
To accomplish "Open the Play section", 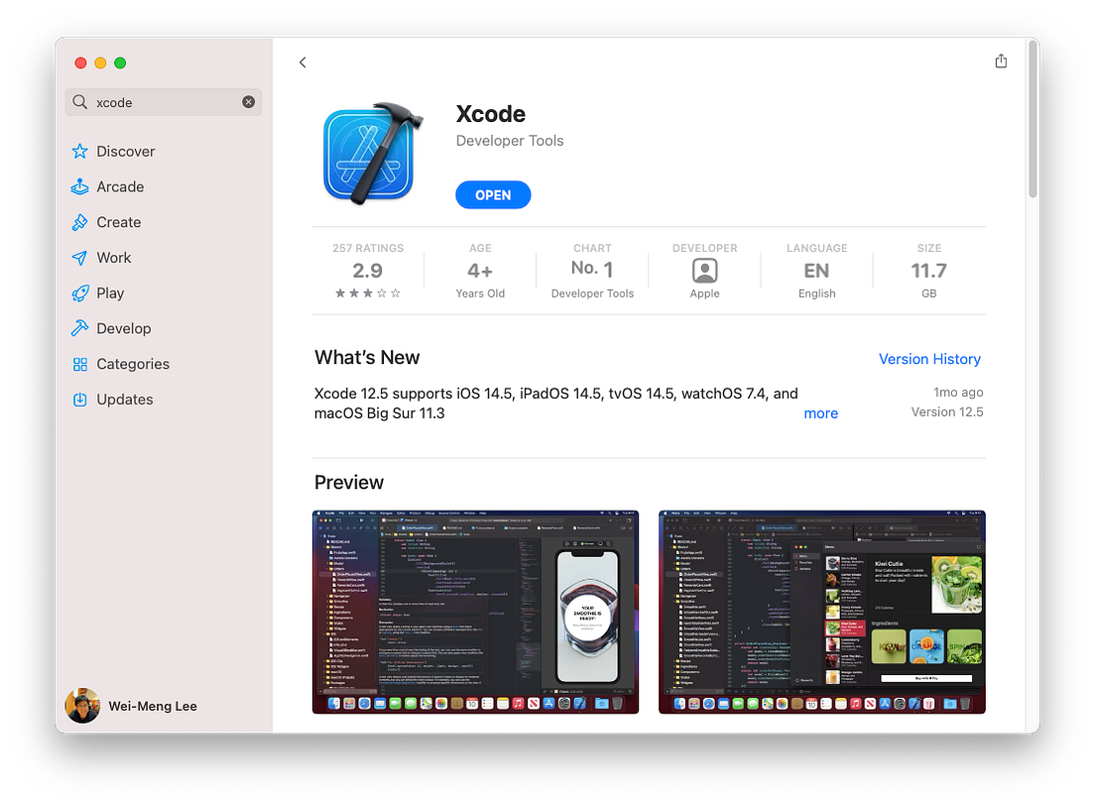I will 110,293.
